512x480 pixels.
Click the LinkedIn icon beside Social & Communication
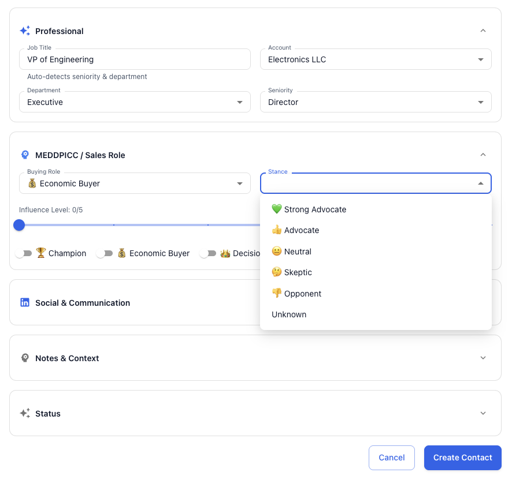pos(25,303)
